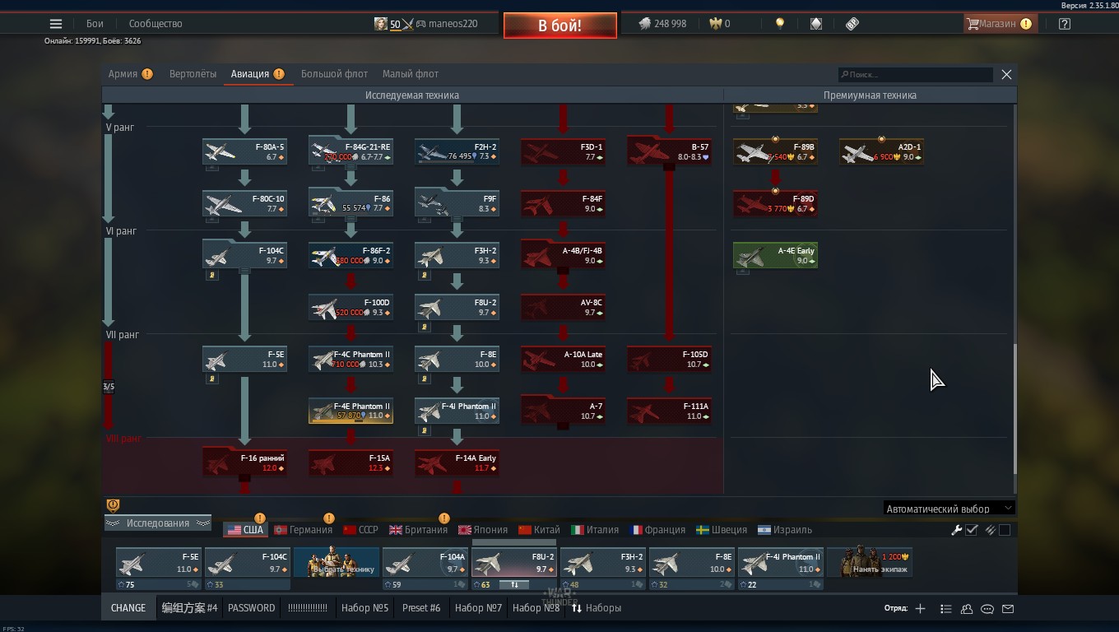Expand the F-86 aircraft group folder

point(351,203)
